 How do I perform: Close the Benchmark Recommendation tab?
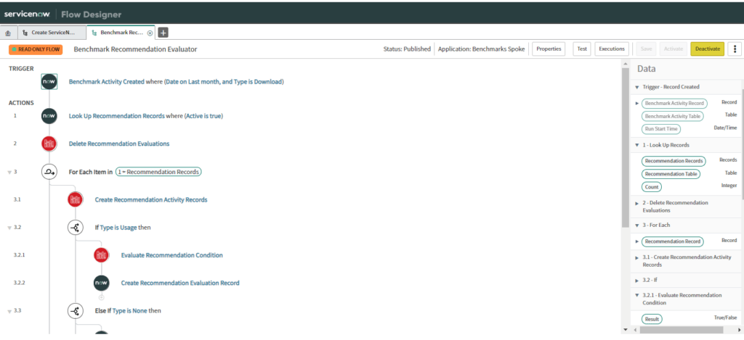coord(150,33)
